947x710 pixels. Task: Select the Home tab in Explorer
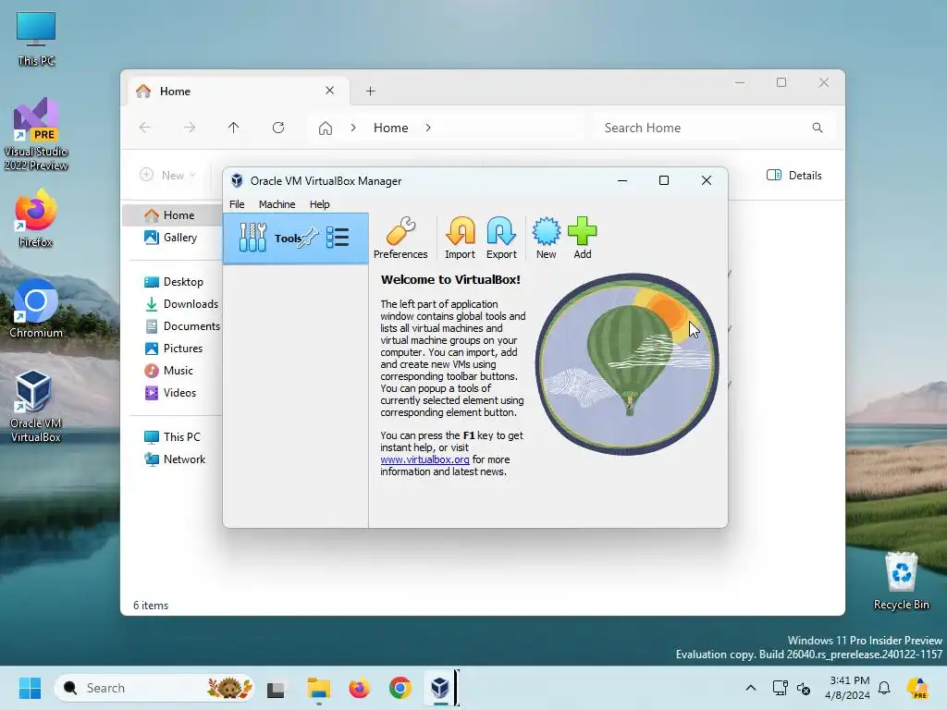(x=240, y=91)
